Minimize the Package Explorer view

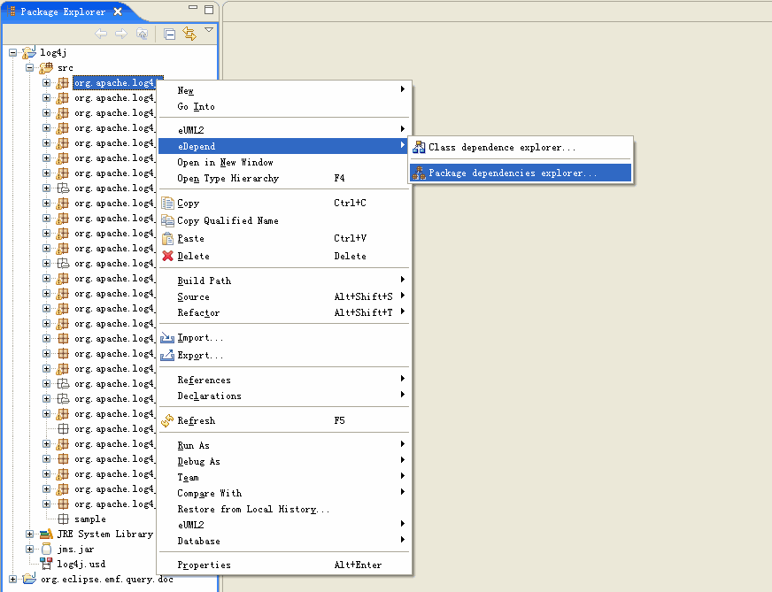[193, 8]
